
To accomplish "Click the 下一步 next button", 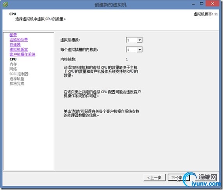I will click(x=178, y=178).
